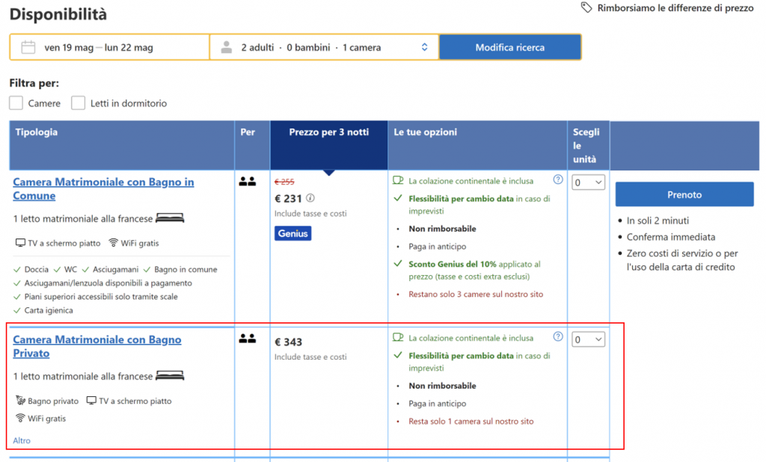Click the two-person occupancy icon, first row

click(247, 181)
